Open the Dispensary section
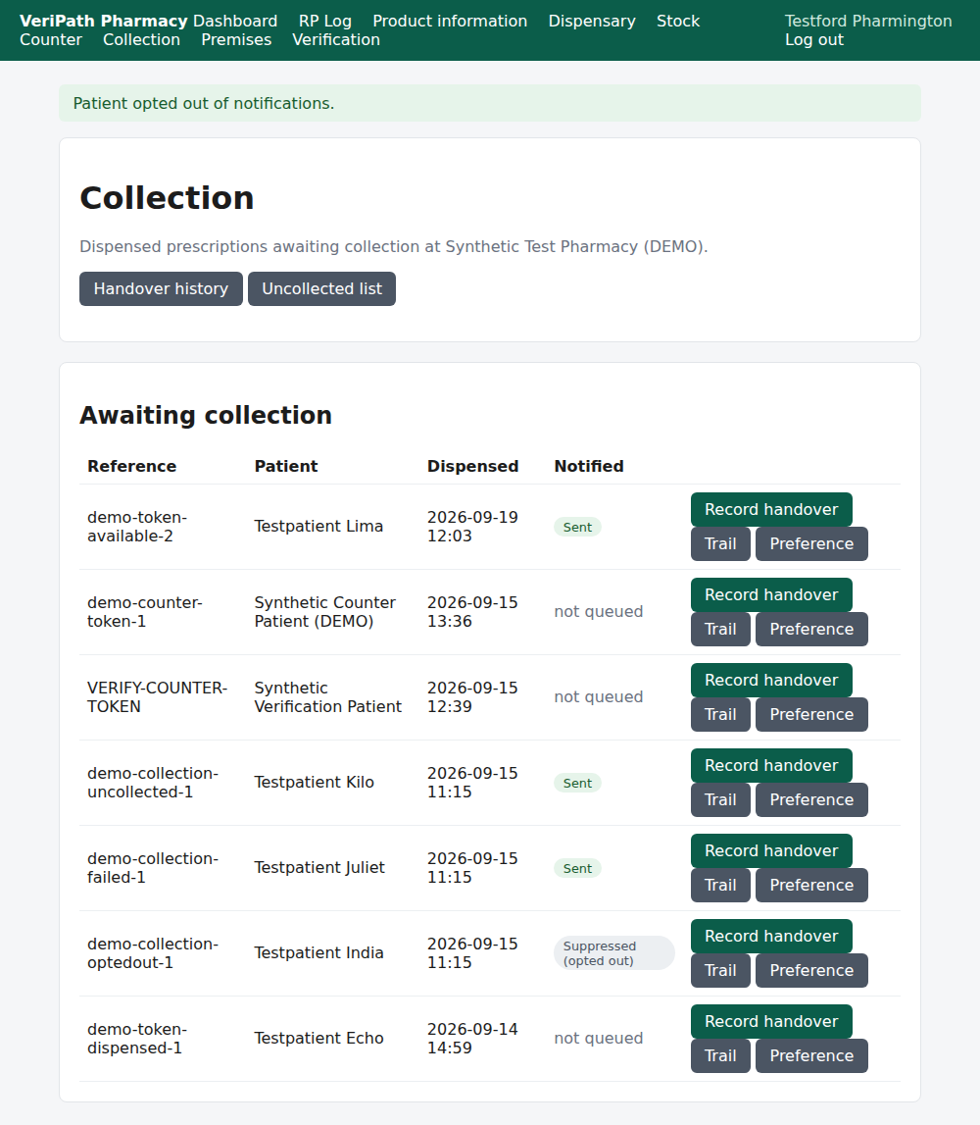980x1125 pixels. [592, 21]
